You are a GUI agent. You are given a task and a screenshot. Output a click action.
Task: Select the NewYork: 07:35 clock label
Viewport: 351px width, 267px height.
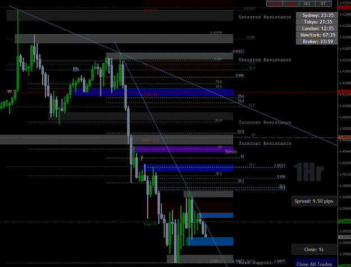[x=317, y=35]
